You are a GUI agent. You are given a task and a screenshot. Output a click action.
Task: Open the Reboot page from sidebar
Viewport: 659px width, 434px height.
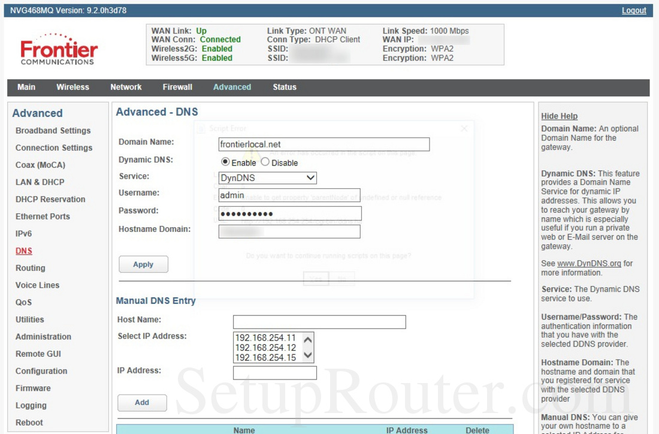[x=31, y=423]
